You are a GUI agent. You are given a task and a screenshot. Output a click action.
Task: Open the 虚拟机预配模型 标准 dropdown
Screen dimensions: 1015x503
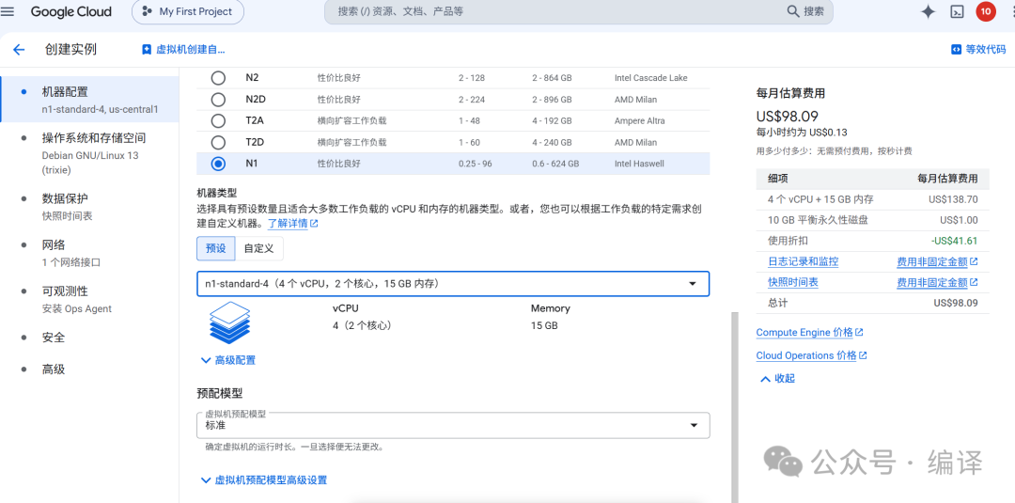[x=453, y=425]
